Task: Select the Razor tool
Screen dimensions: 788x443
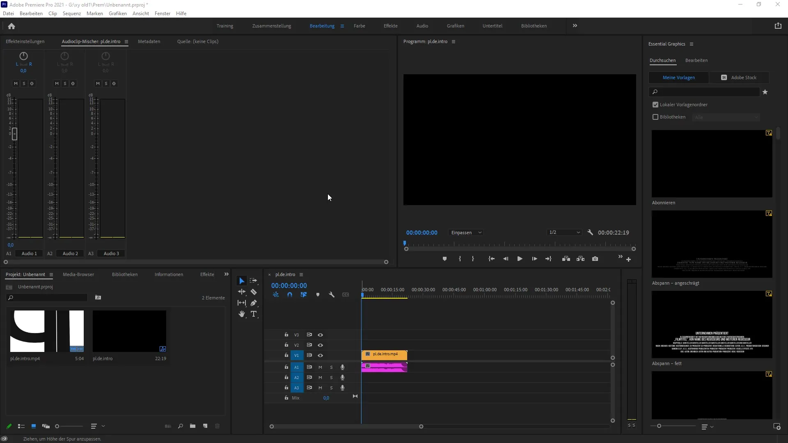Action: click(x=254, y=292)
